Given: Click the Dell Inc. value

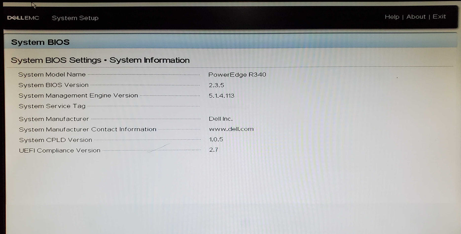Looking at the screenshot, I should point(221,119).
